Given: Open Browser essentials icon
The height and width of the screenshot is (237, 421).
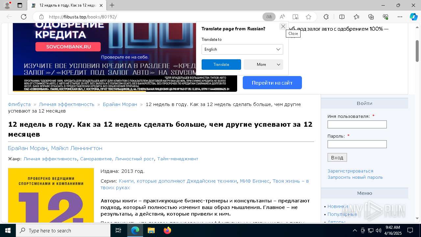Looking at the screenshot, I should click(x=385, y=17).
